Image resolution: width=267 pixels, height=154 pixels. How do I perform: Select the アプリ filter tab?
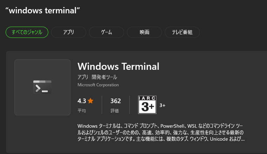69,32
